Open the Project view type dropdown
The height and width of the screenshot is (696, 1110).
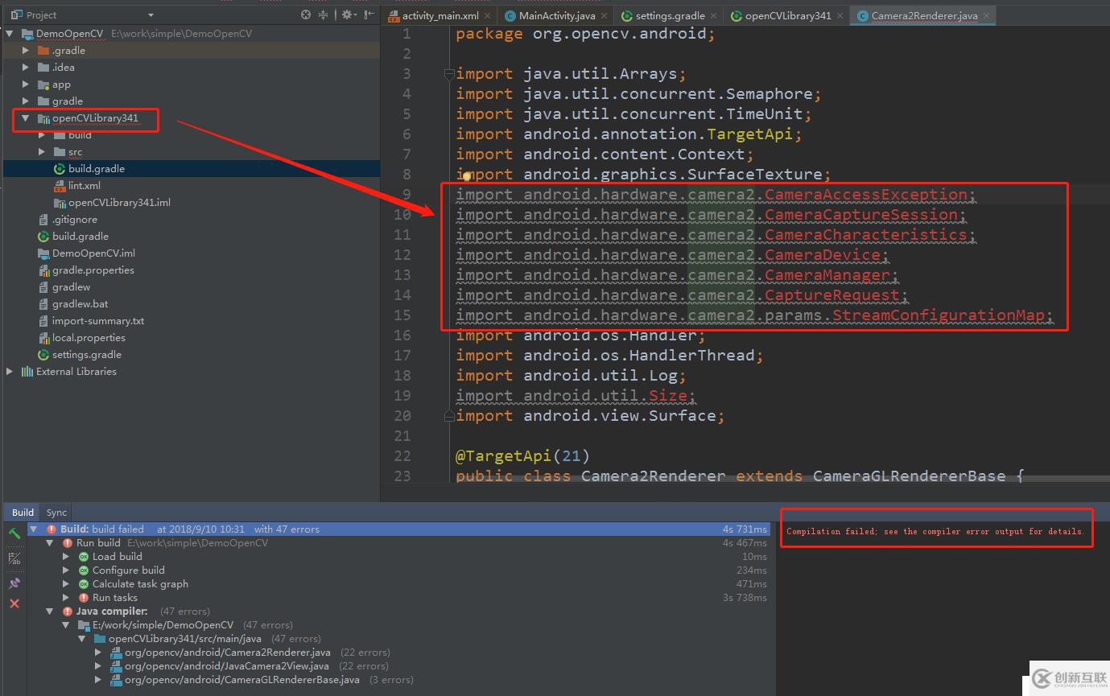click(151, 15)
